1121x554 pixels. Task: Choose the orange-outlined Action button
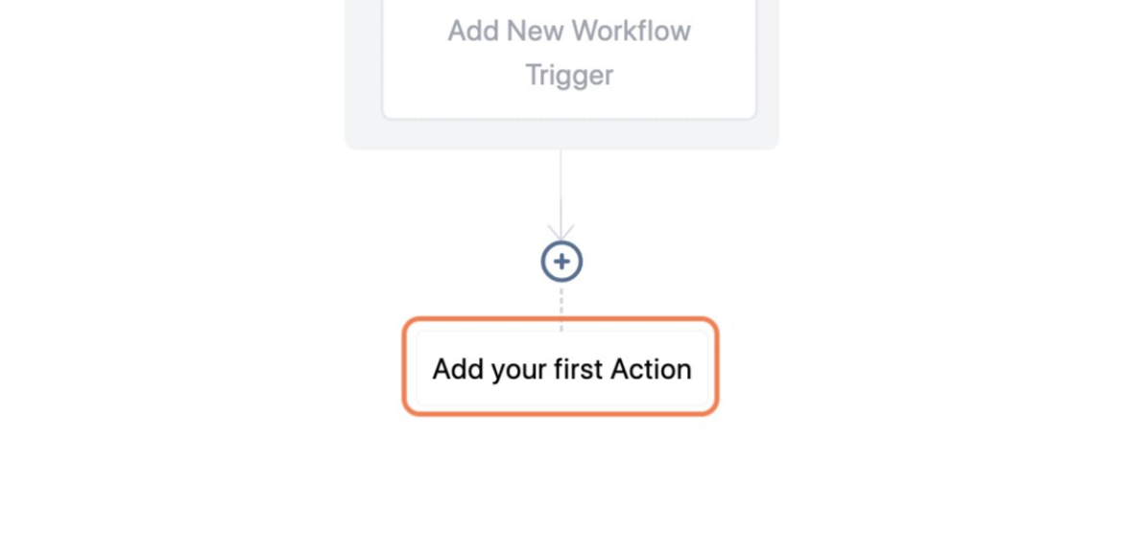click(x=561, y=369)
